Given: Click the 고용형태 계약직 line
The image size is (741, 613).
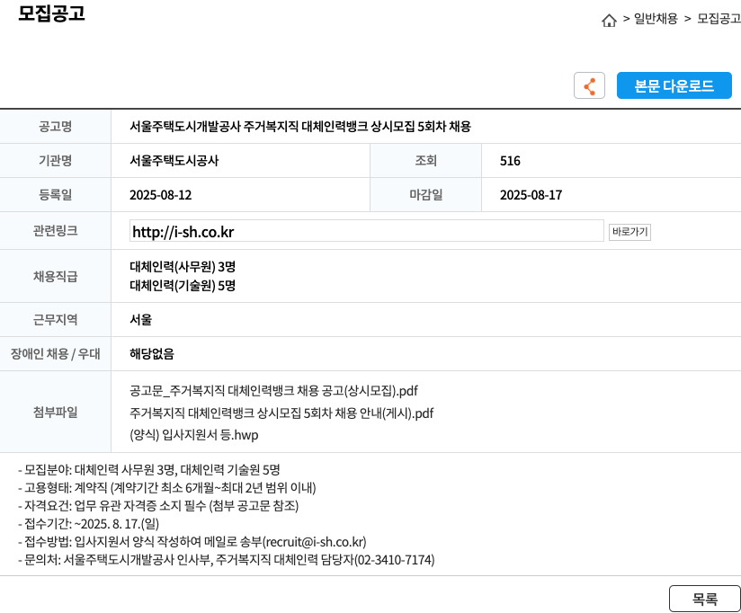Looking at the screenshot, I should pos(167,488).
